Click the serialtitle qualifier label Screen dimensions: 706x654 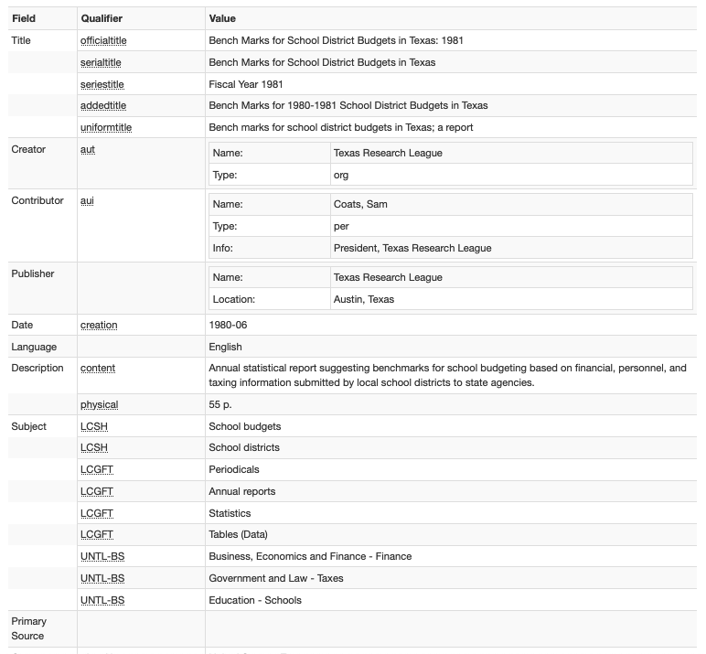click(x=101, y=62)
